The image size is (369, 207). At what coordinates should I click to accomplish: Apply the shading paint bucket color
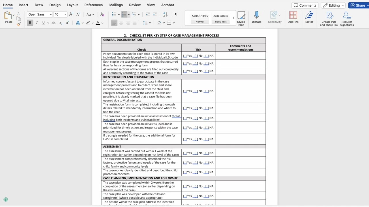click(159, 23)
